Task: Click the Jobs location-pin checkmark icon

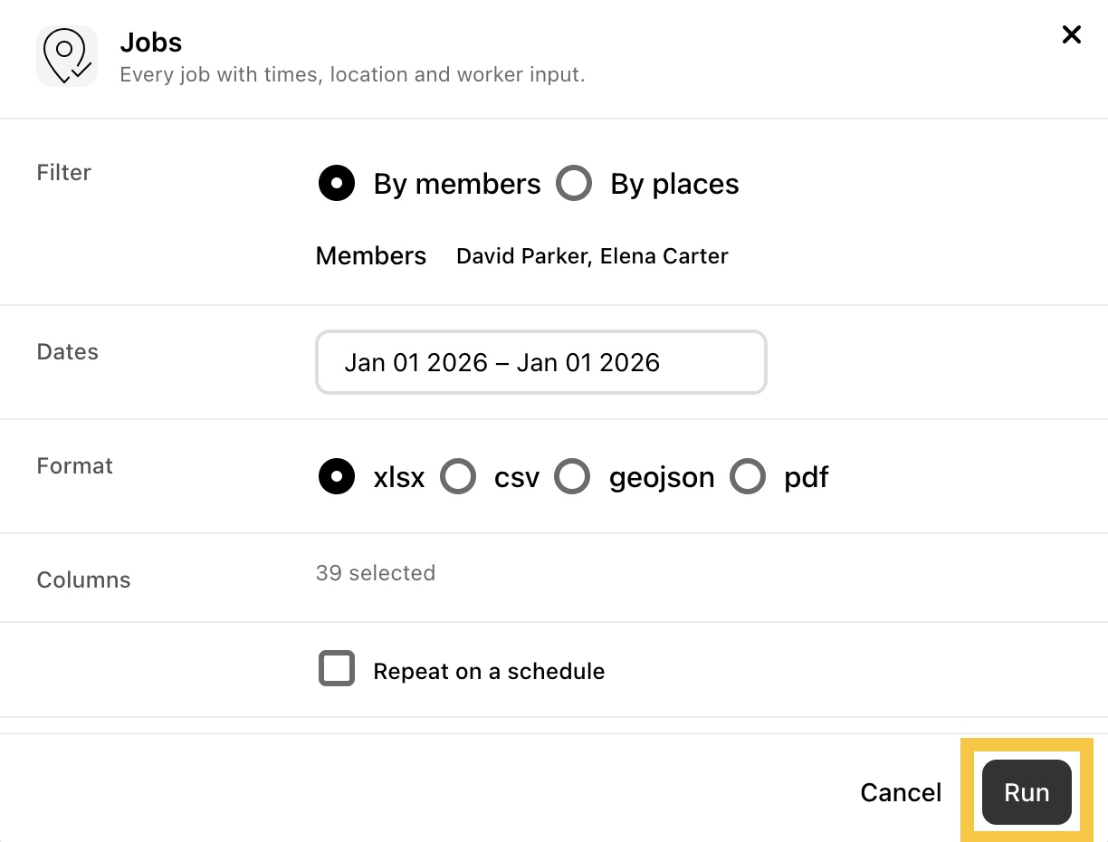Action: pos(67,56)
